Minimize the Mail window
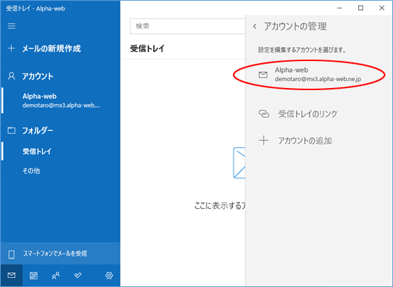 pyautogui.click(x=340, y=8)
